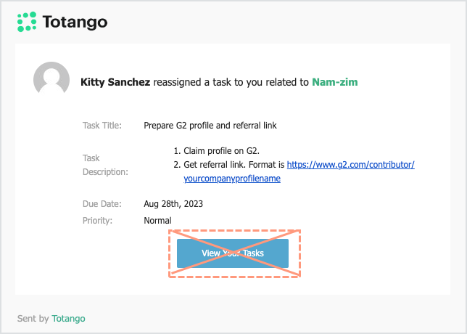Select the Task Title label
The height and width of the screenshot is (334, 467).
[102, 125]
